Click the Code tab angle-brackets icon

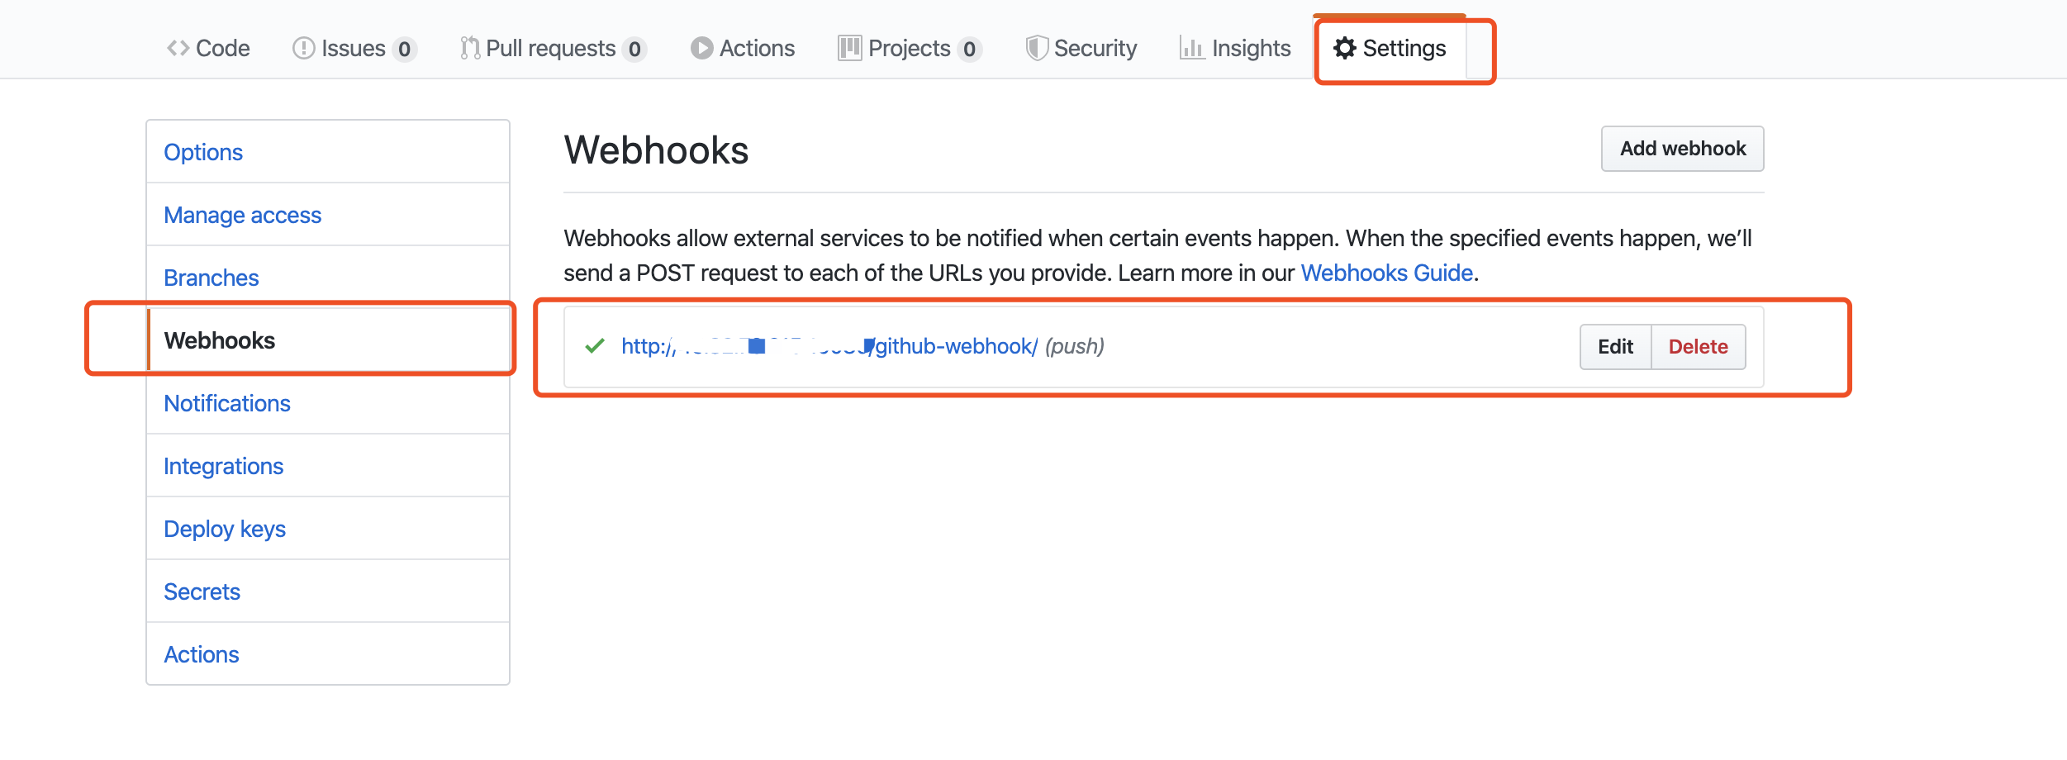[x=178, y=49]
